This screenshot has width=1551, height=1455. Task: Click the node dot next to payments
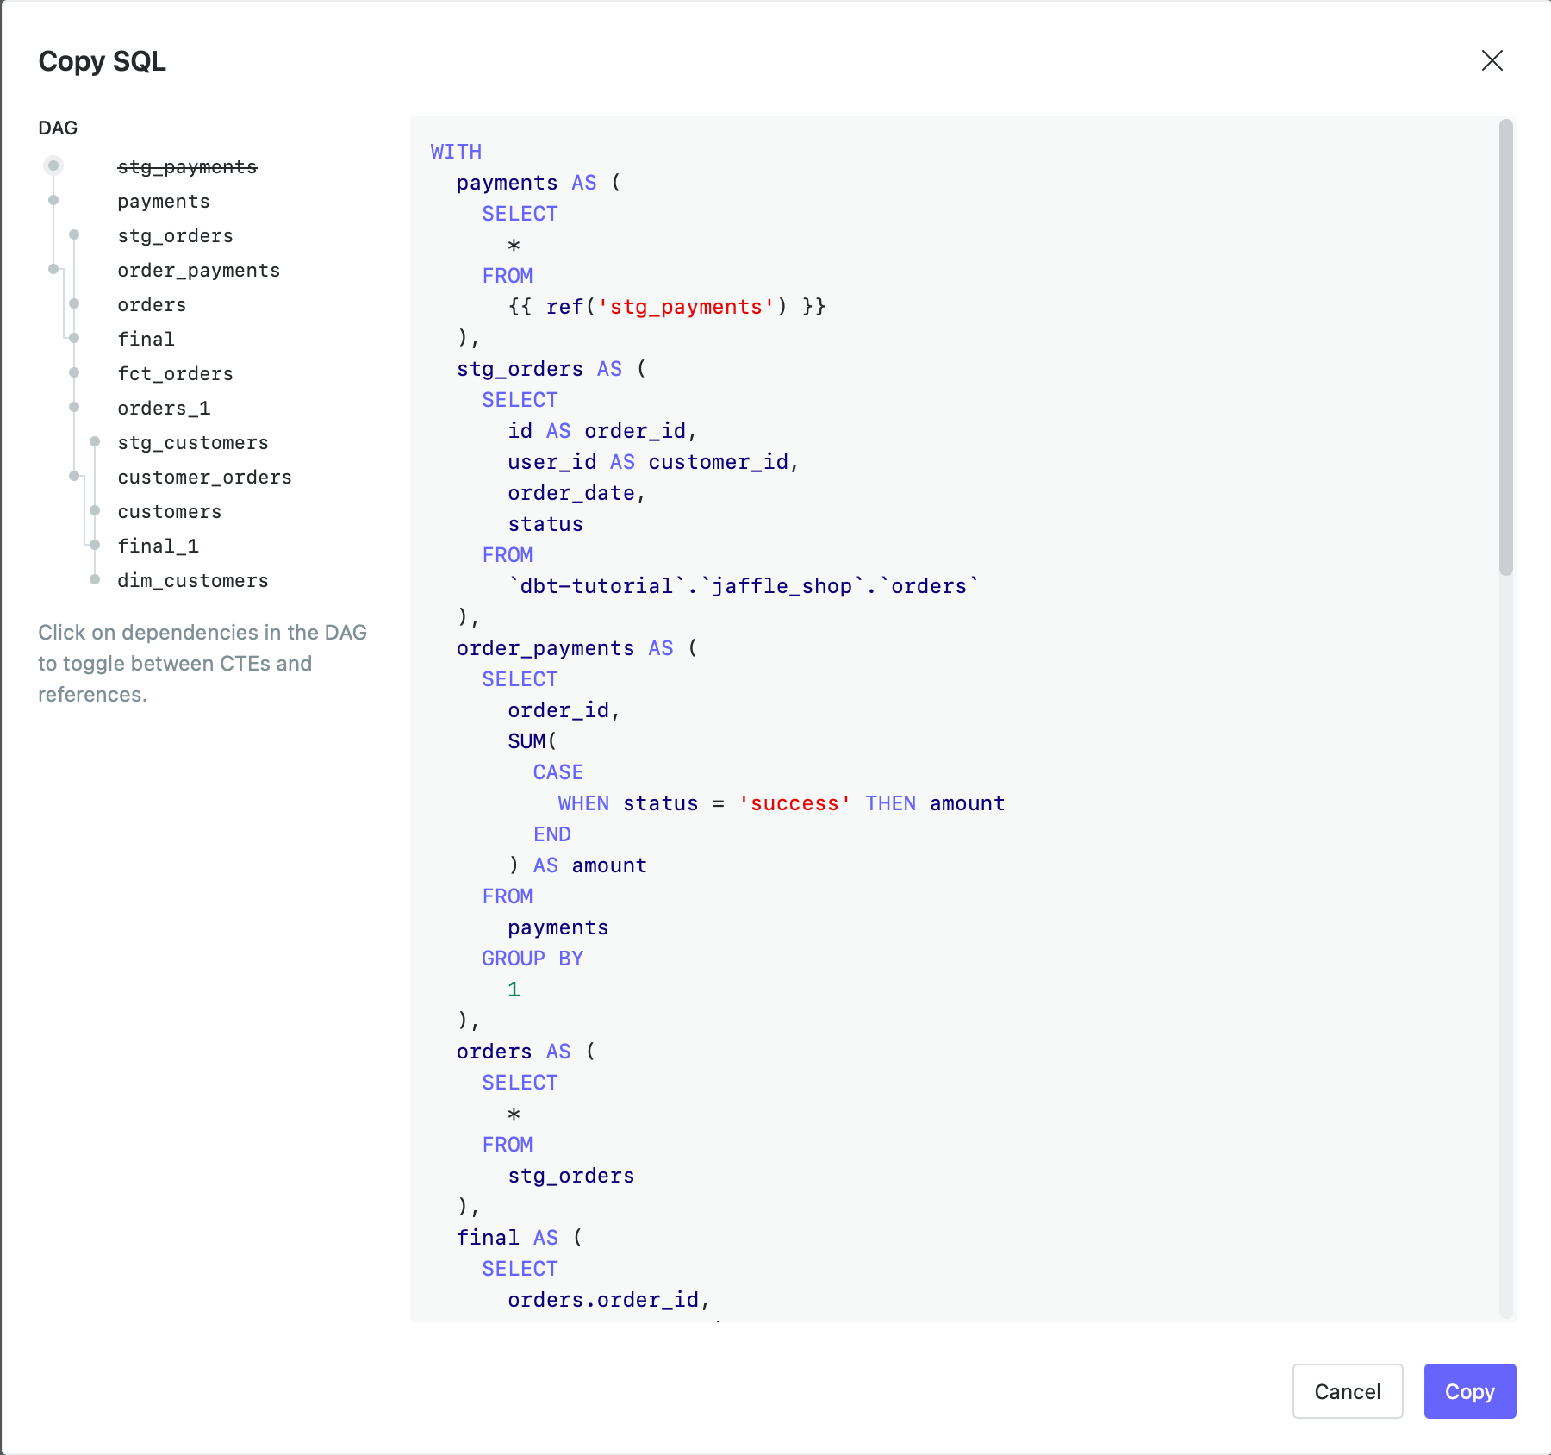[x=54, y=200]
